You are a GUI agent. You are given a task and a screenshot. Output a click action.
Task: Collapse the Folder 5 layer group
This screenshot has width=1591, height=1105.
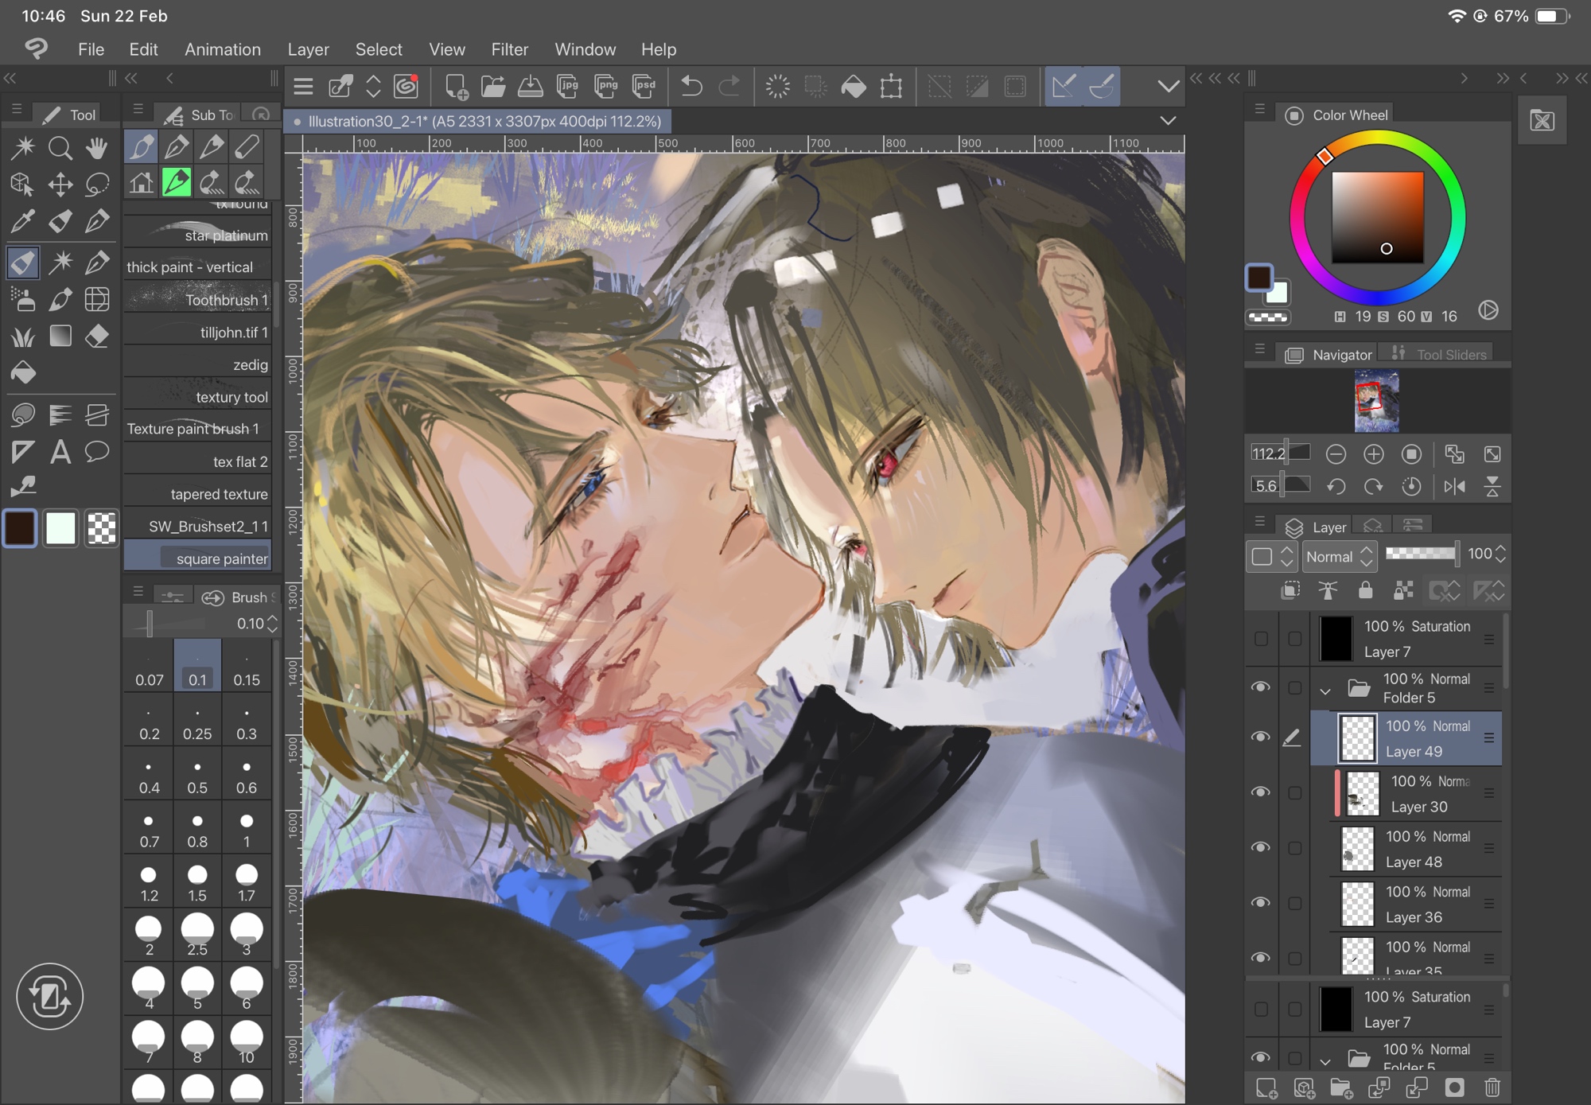1325,691
